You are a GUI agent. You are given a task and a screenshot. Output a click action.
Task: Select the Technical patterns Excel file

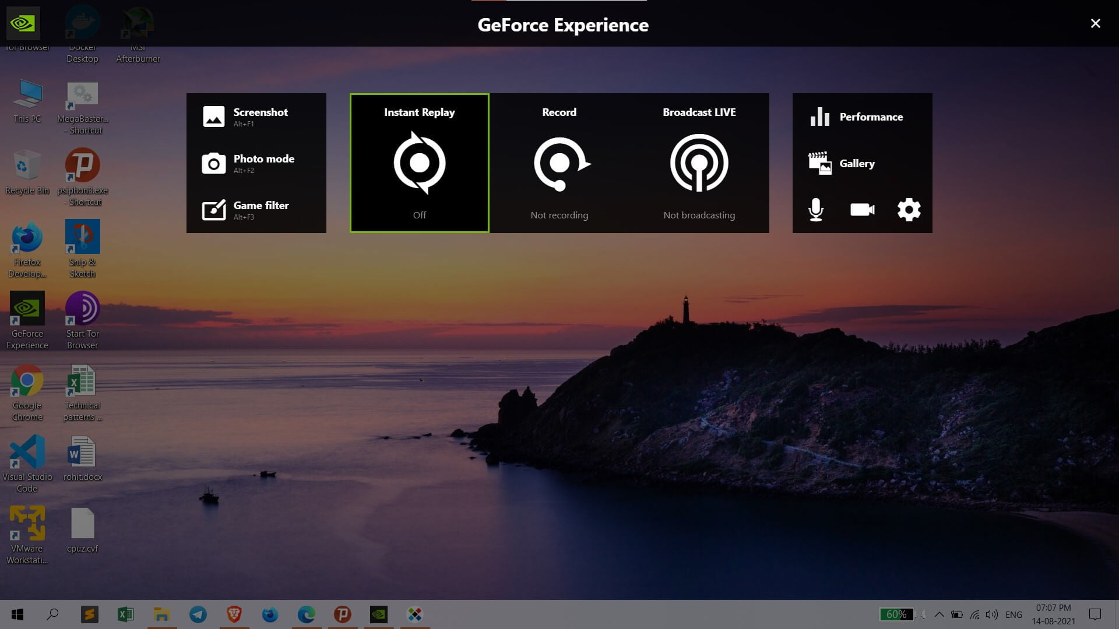pyautogui.click(x=83, y=393)
